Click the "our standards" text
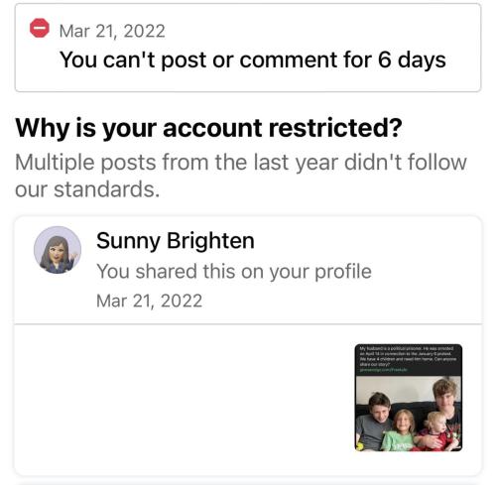 (x=87, y=189)
